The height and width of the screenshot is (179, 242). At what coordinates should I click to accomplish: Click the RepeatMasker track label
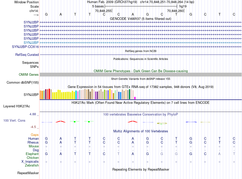click(x=28, y=173)
